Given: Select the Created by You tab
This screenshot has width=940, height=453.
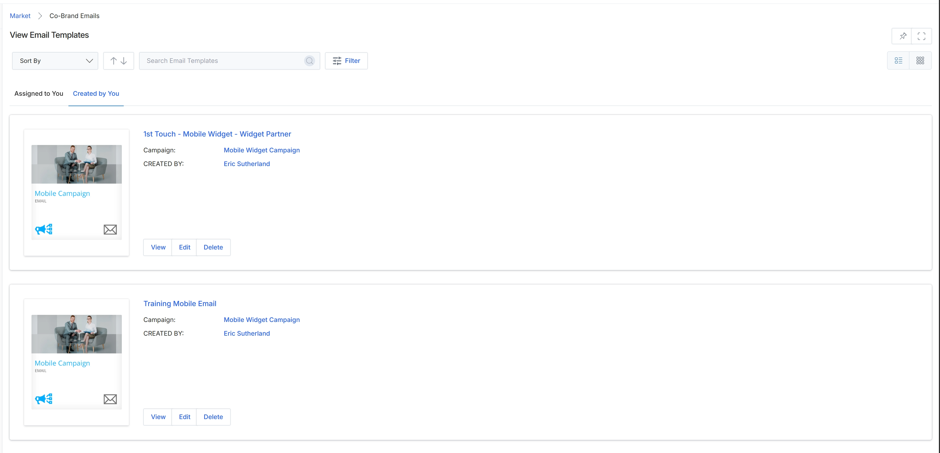Looking at the screenshot, I should pyautogui.click(x=96, y=94).
